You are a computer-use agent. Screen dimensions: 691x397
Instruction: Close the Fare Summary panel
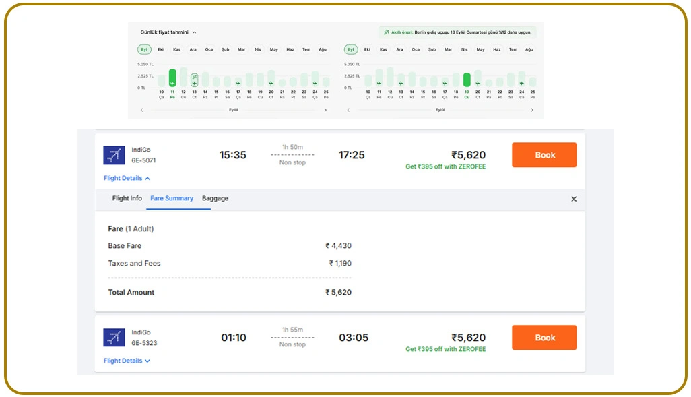coord(574,199)
